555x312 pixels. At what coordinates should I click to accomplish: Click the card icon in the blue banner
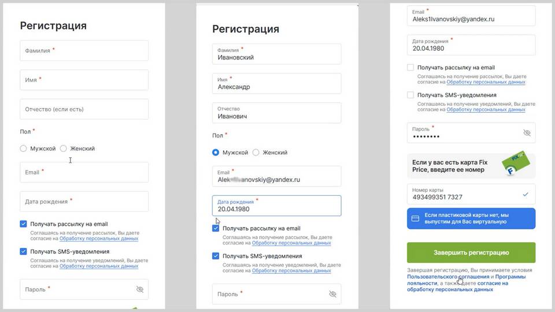[415, 219]
